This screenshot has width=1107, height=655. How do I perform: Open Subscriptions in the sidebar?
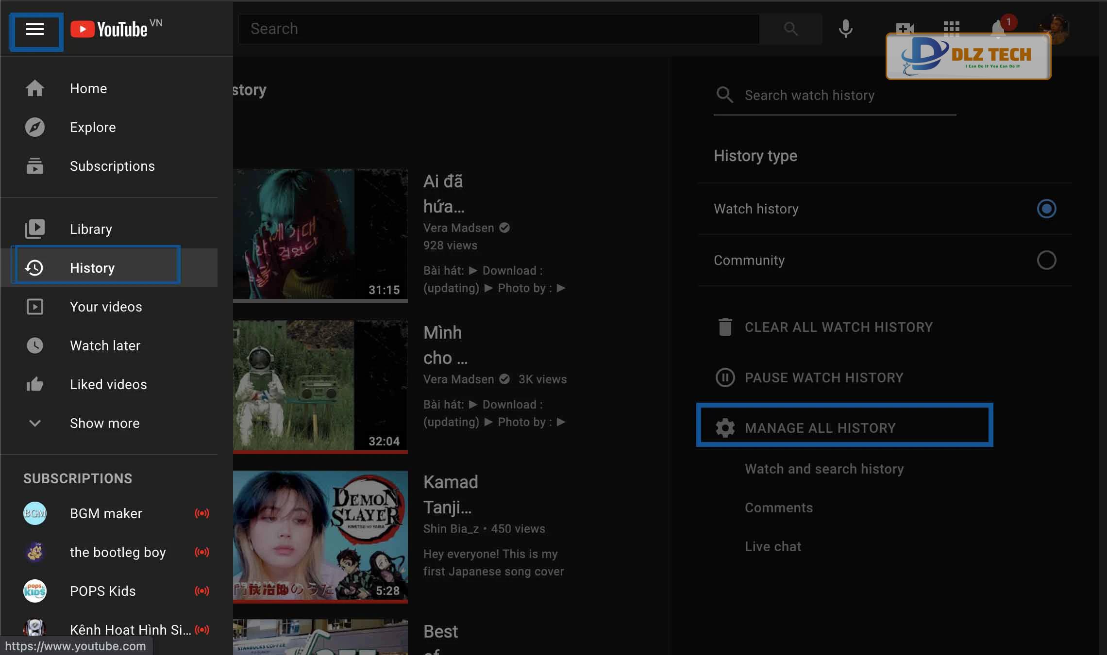click(109, 166)
